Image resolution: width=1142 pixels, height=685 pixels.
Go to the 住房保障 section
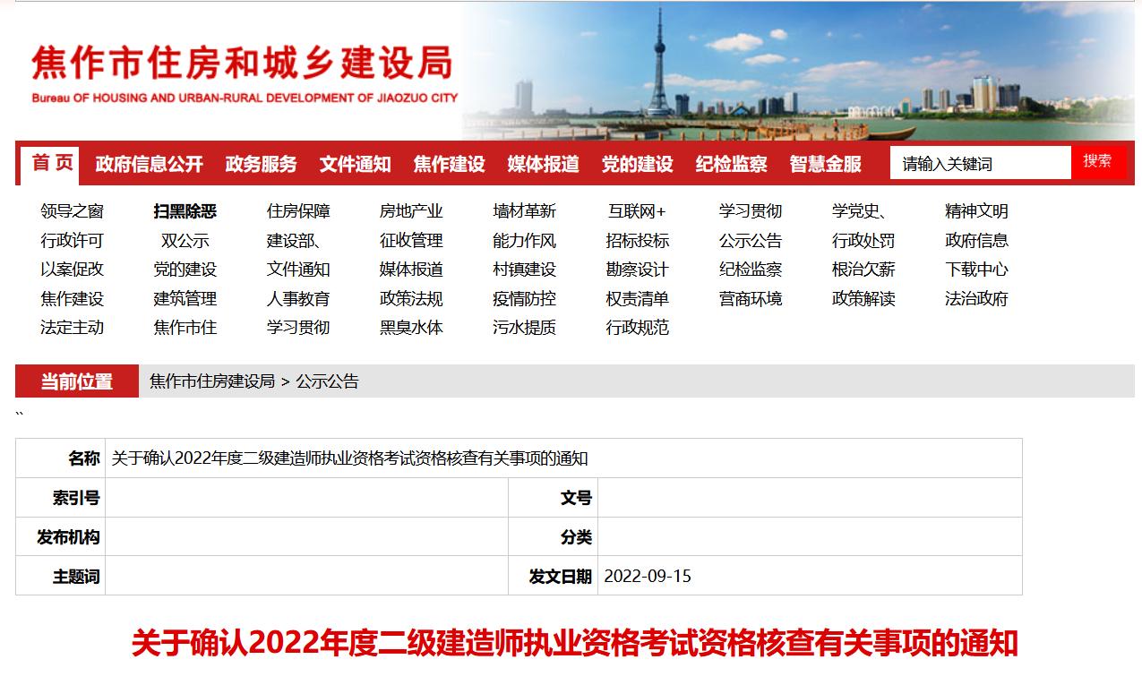coord(298,211)
